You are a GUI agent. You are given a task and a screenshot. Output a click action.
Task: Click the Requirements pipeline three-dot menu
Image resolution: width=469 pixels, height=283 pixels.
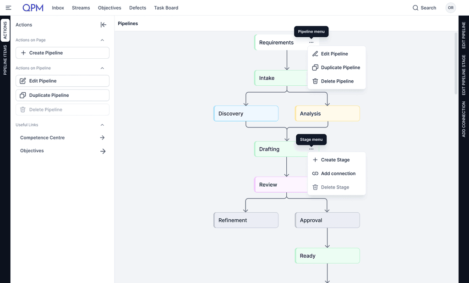(x=311, y=43)
